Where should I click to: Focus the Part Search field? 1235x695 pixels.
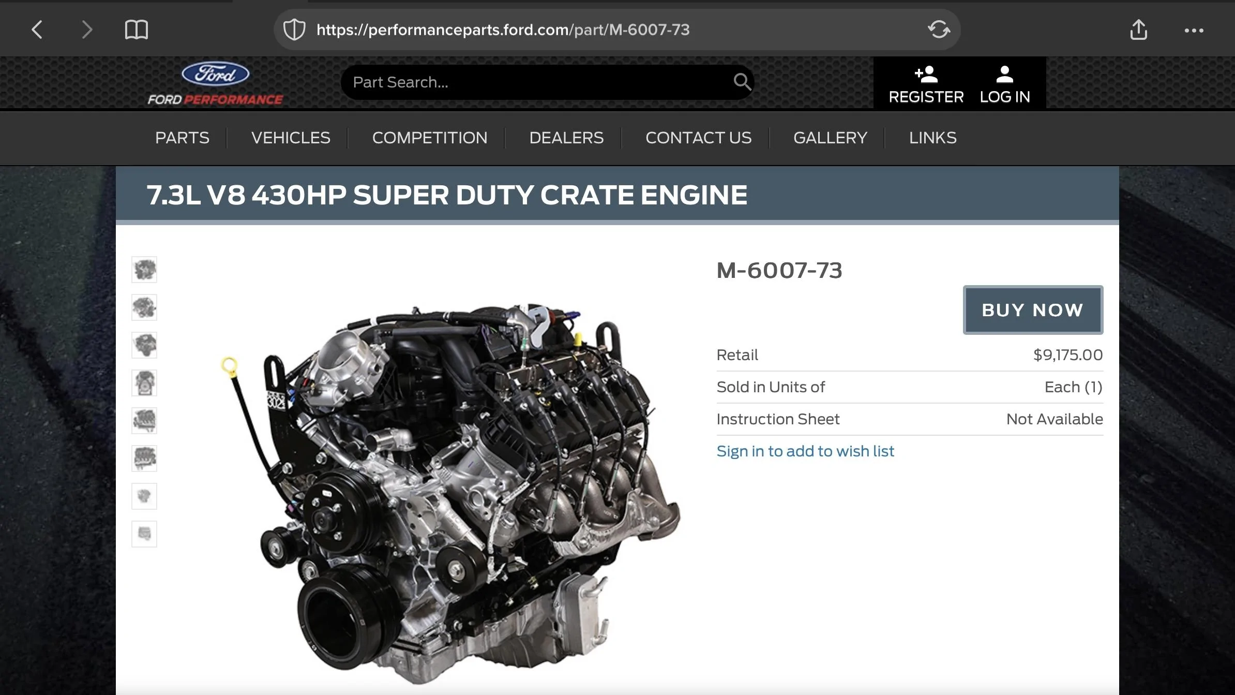[547, 82]
